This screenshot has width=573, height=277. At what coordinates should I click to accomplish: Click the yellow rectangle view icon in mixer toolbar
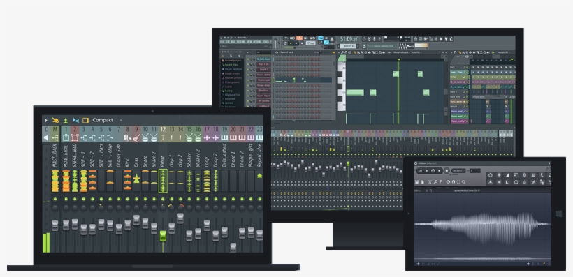(85, 120)
